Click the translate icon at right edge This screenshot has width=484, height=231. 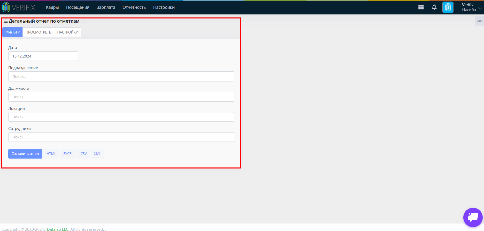(x=480, y=21)
